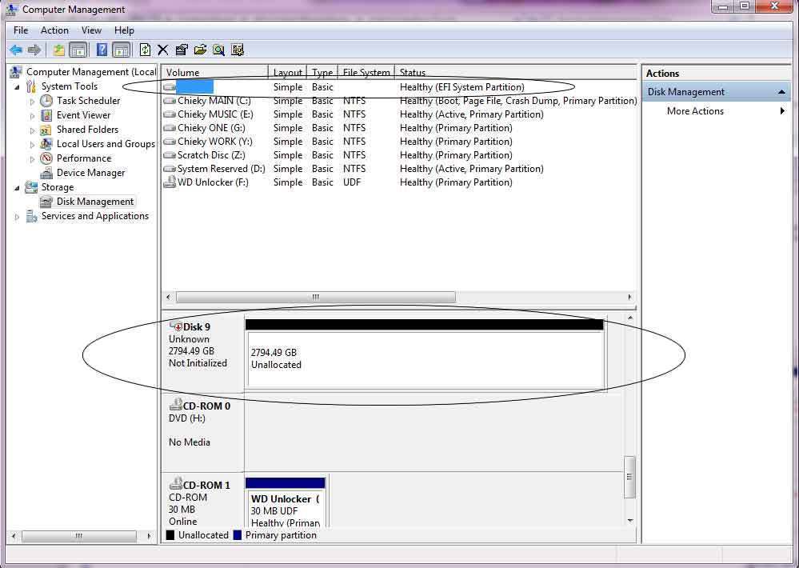Expand Services and Applications node
This screenshot has width=799, height=568.
click(x=18, y=217)
